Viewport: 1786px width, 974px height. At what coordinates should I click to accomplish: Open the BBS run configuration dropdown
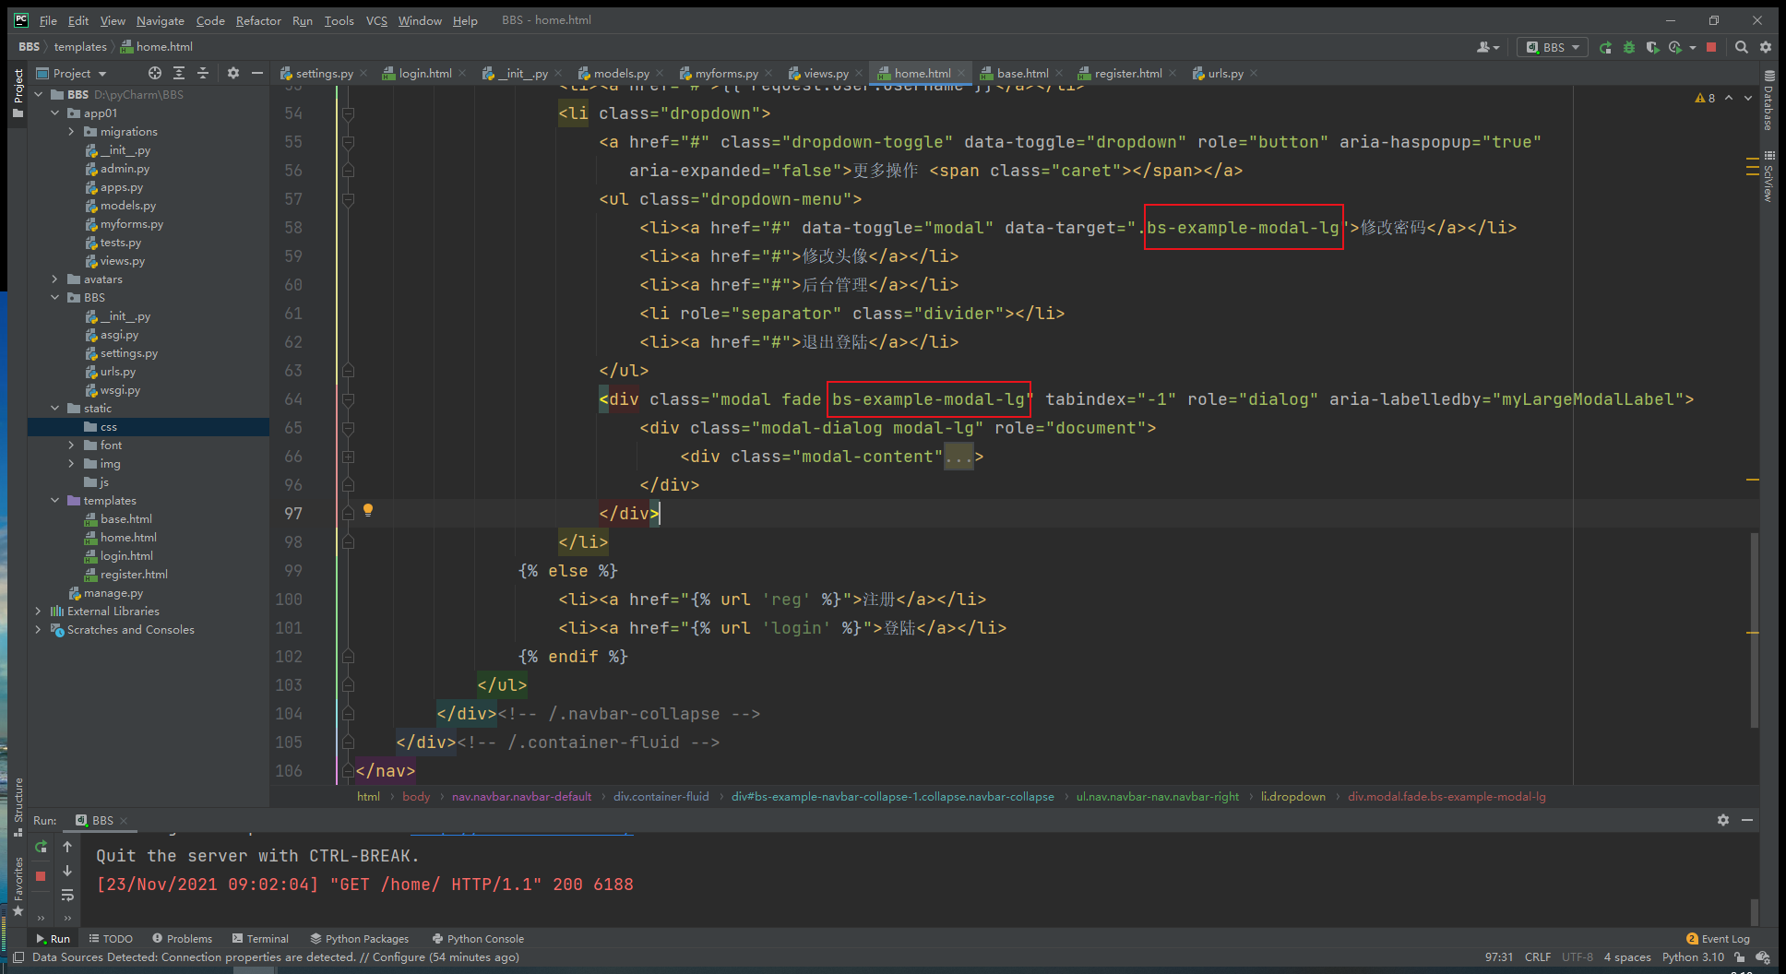(x=1552, y=47)
